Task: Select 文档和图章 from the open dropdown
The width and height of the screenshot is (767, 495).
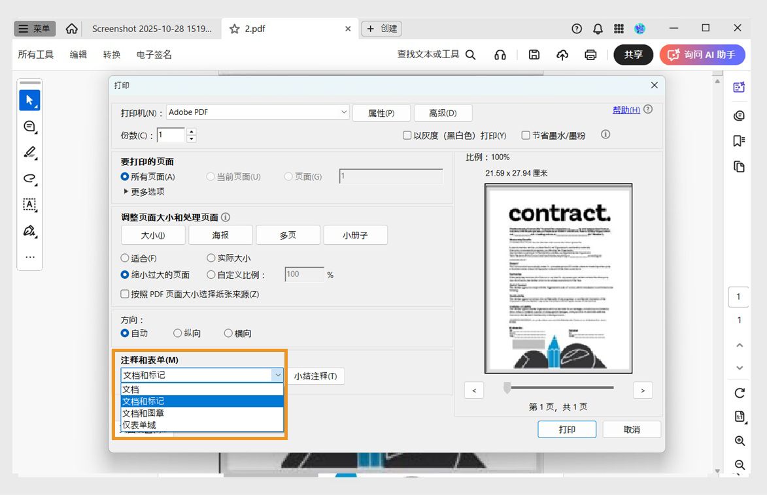Action: click(x=143, y=413)
